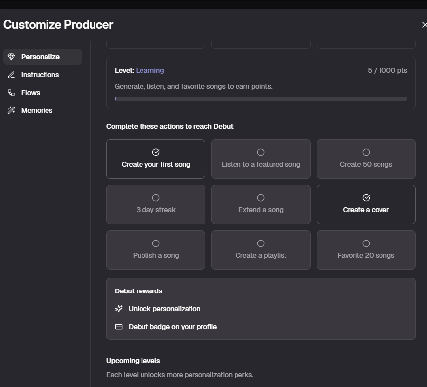
Task: Click the sparkle icon near Unlock personalization
Action: coord(118,308)
